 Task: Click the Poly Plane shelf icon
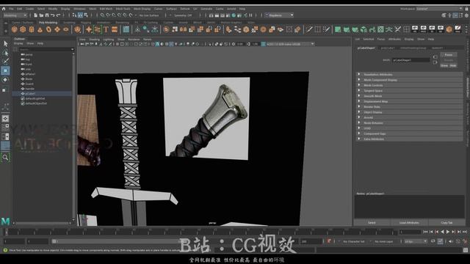[x=57, y=29]
